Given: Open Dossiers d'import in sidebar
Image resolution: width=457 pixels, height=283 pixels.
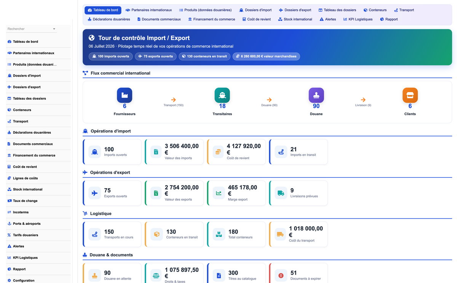Looking at the screenshot, I should click(38, 76).
